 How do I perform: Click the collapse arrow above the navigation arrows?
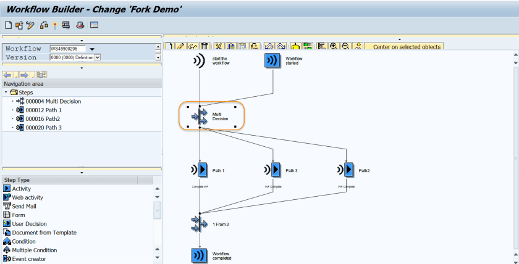pos(82,68)
